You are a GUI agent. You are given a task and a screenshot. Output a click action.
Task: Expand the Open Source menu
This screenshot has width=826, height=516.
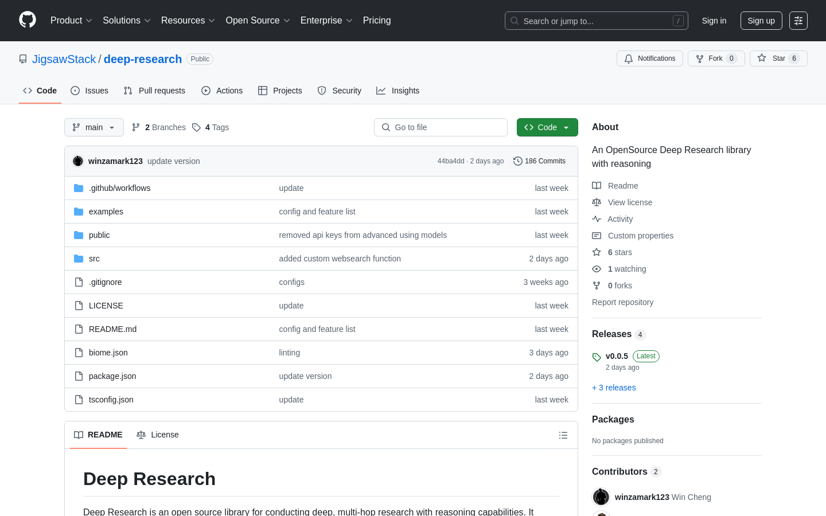[258, 21]
